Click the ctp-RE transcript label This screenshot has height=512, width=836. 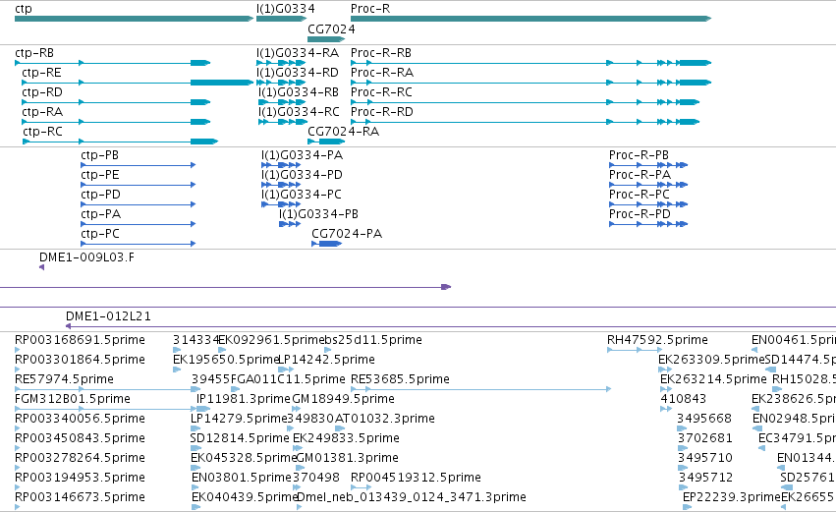tap(41, 73)
